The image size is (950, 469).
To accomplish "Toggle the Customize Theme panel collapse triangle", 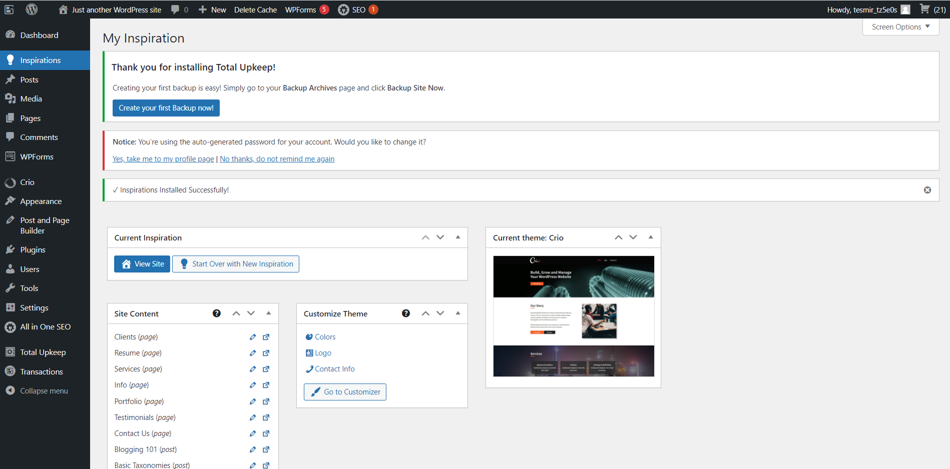I will point(458,313).
